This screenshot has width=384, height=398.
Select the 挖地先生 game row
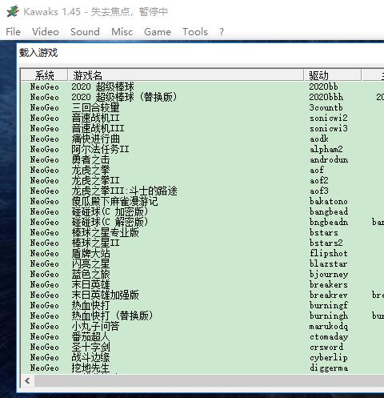[202, 368]
